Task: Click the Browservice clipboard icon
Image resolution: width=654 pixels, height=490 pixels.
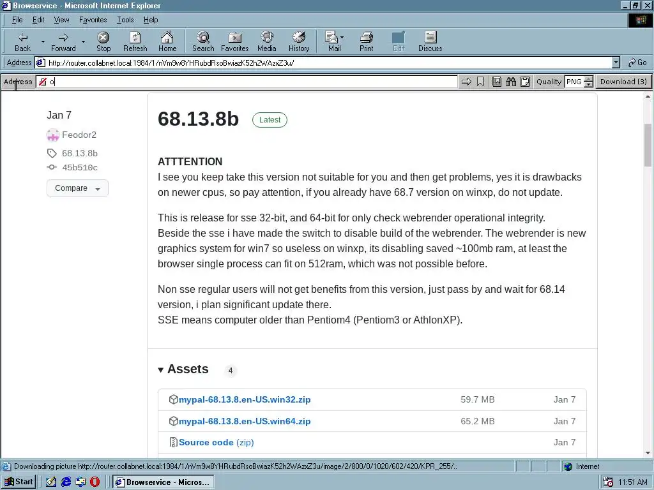Action: 525,82
